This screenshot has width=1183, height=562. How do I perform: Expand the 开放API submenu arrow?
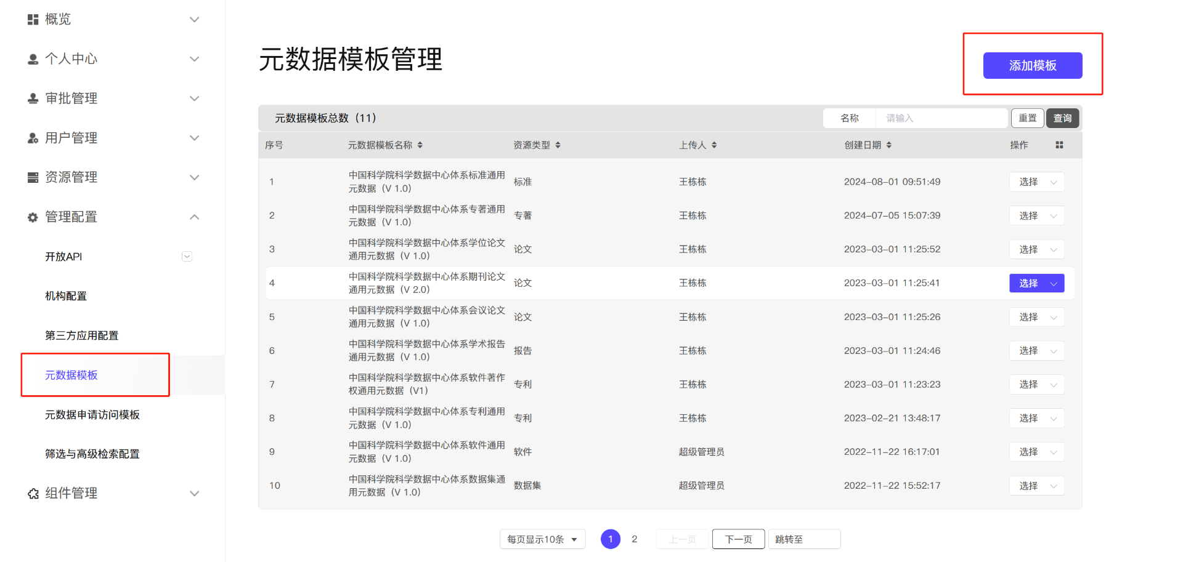click(x=187, y=257)
